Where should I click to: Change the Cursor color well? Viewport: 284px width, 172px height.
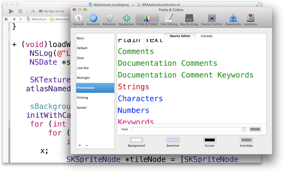pyautogui.click(x=210, y=140)
